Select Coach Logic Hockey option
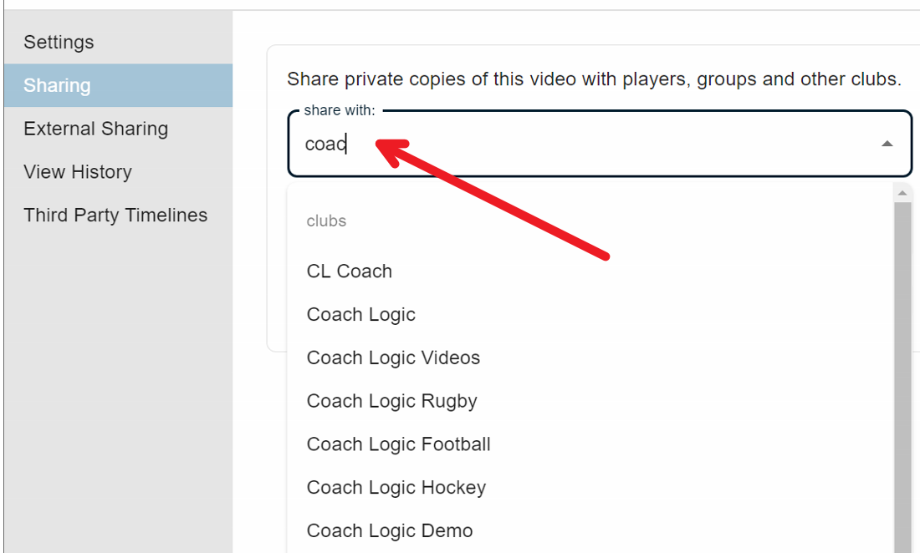Image resolution: width=920 pixels, height=553 pixels. (x=396, y=488)
